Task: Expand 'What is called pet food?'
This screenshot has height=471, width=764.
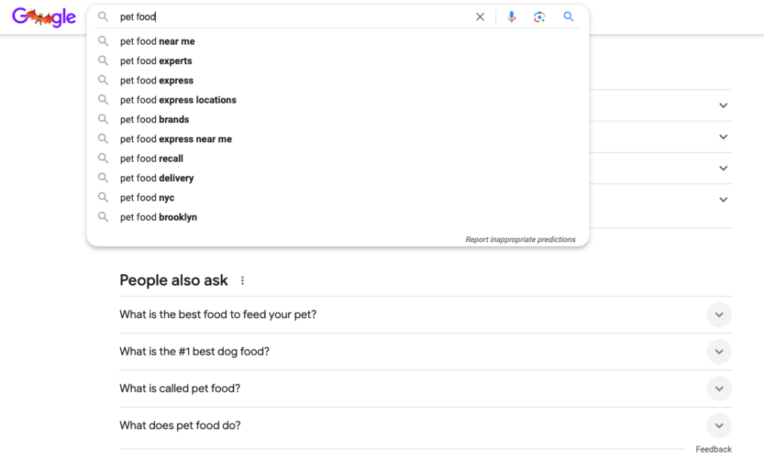Action: [x=718, y=388]
